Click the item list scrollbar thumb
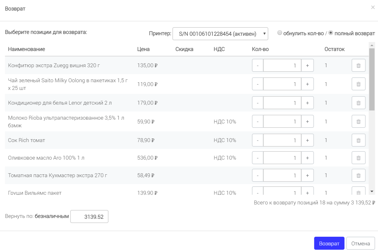Viewport: 378px width, 252px height. [x=372, y=79]
